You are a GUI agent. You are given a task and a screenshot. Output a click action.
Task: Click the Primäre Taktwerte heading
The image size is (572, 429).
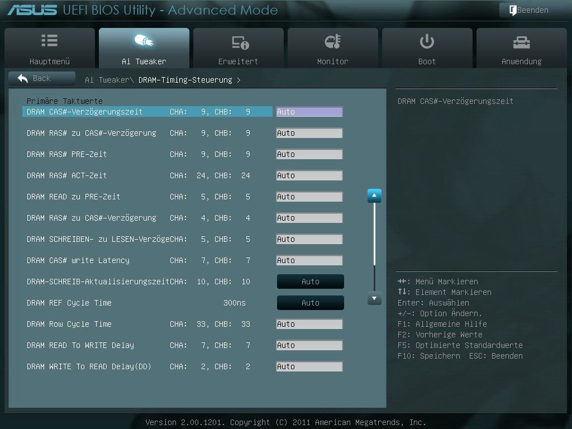pyautogui.click(x=65, y=101)
